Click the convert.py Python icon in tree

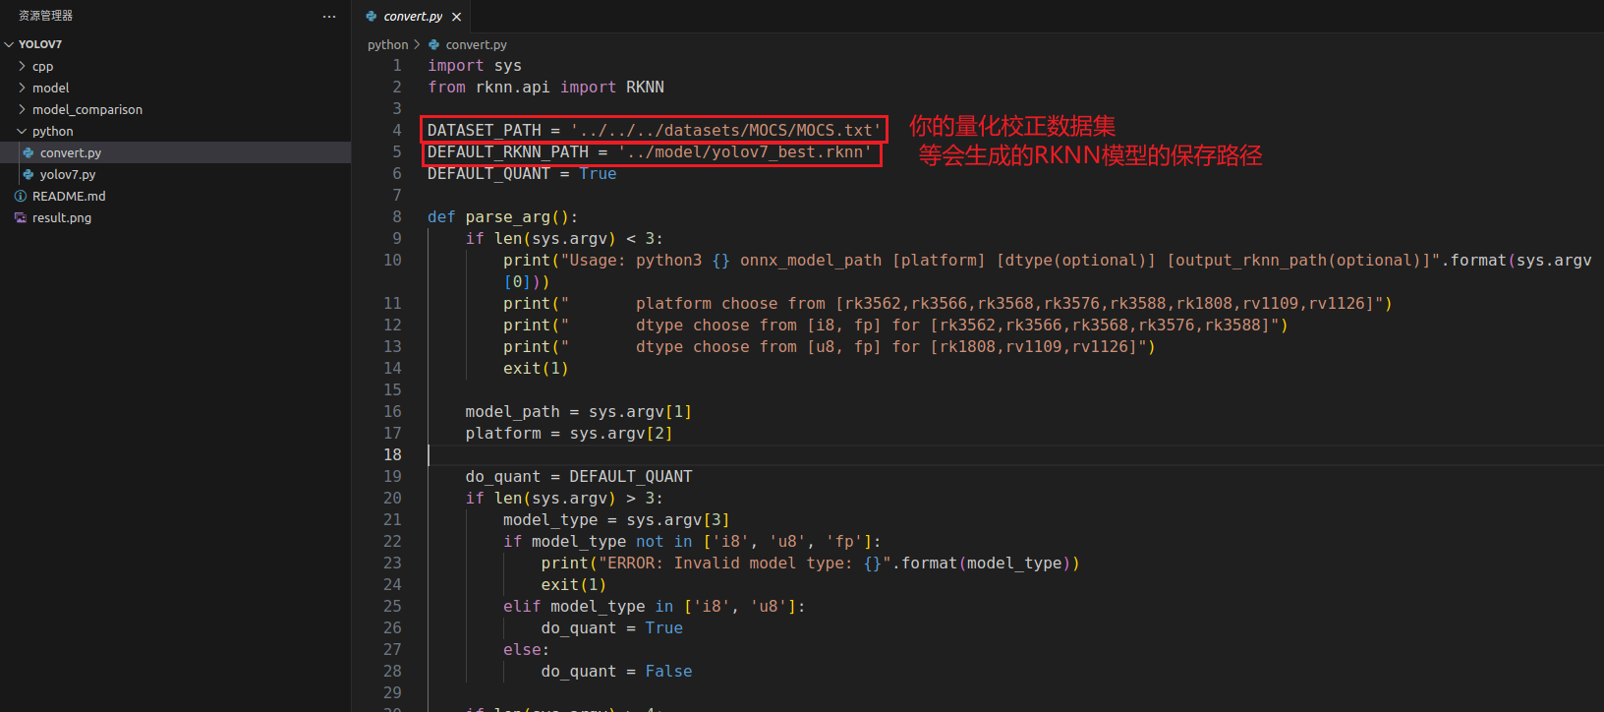(x=29, y=152)
